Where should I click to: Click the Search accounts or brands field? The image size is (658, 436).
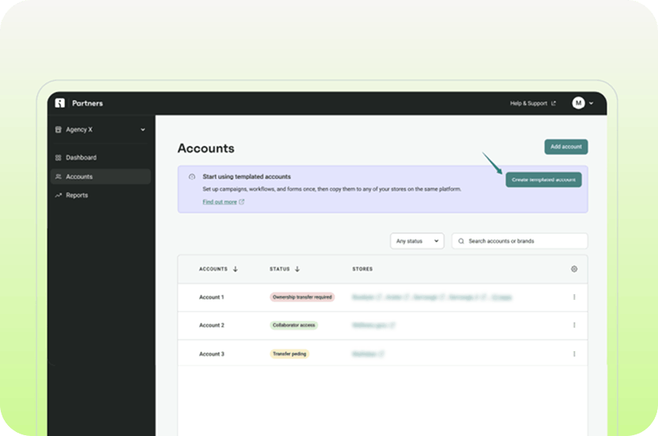523,241
